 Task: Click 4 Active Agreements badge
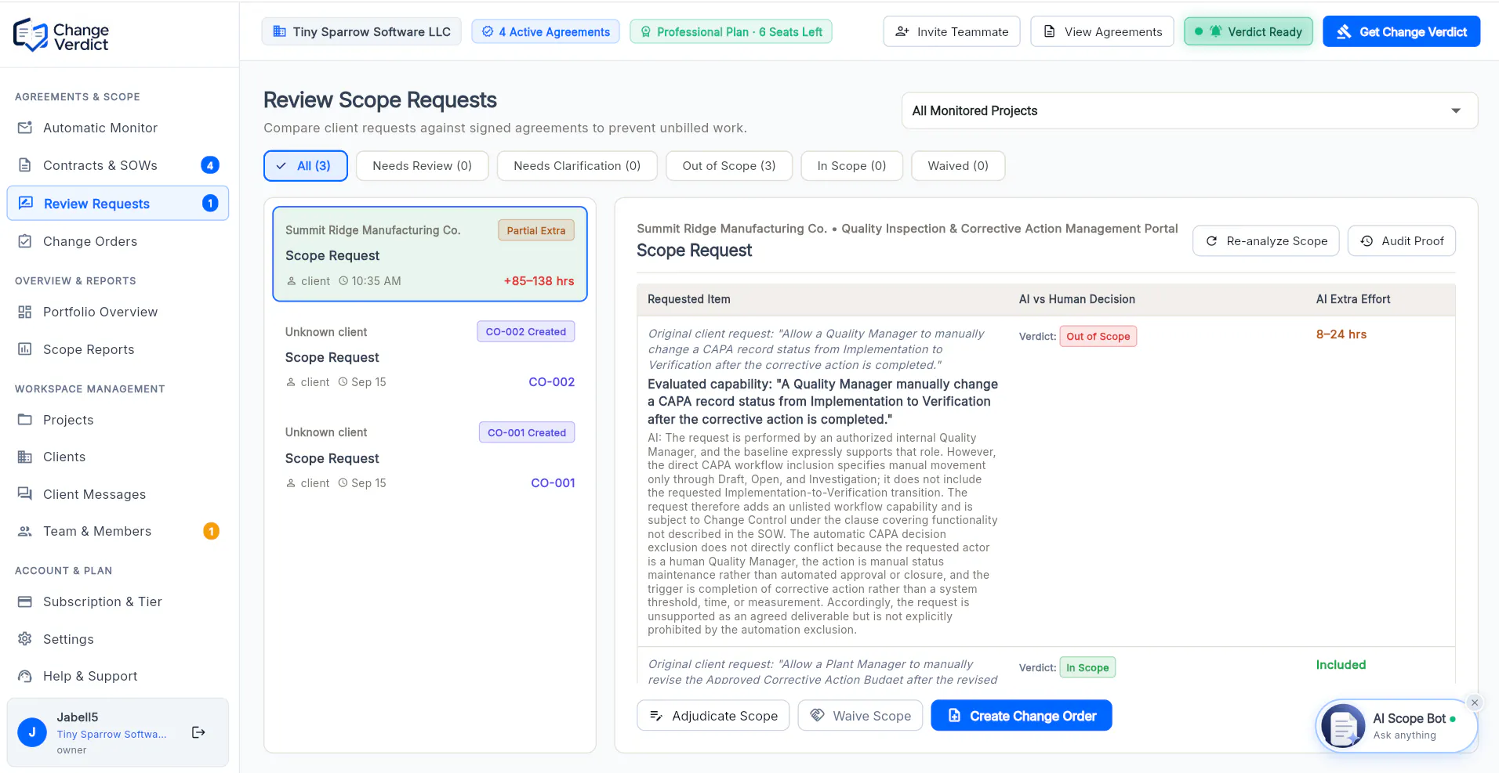[546, 32]
